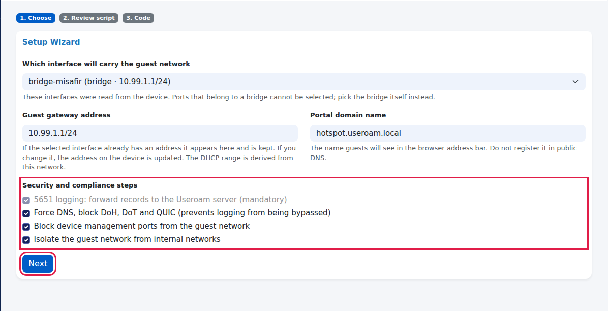Open the guest network interface dropdown
Screen dimensions: 608x311
[303, 82]
